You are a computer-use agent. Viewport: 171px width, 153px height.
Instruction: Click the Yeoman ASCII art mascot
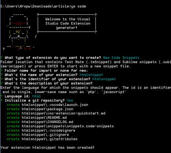pyautogui.click(x=19, y=32)
